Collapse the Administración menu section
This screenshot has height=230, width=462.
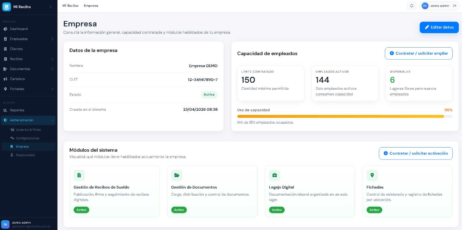coord(52,120)
